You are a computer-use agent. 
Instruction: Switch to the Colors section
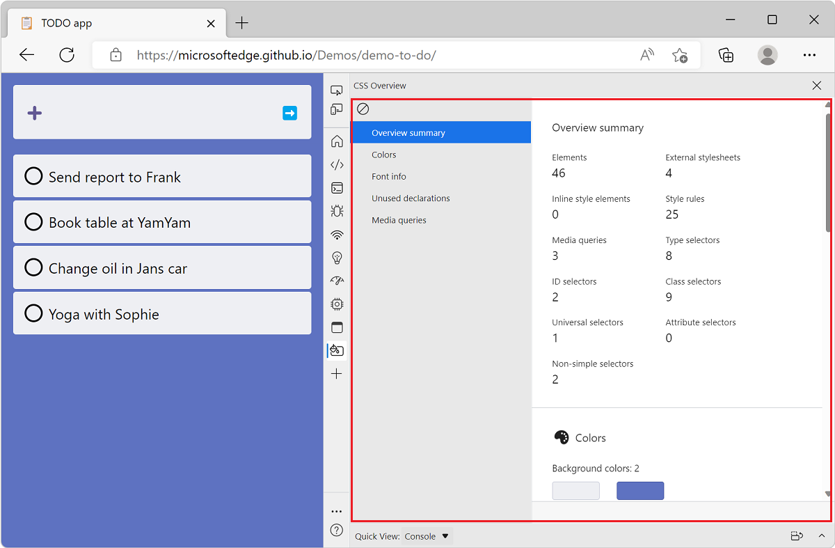[383, 154]
